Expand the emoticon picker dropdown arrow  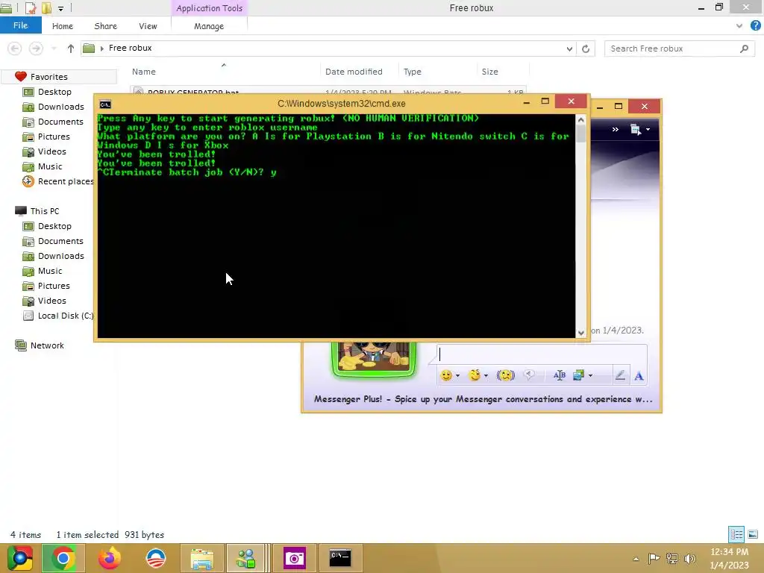(x=457, y=376)
